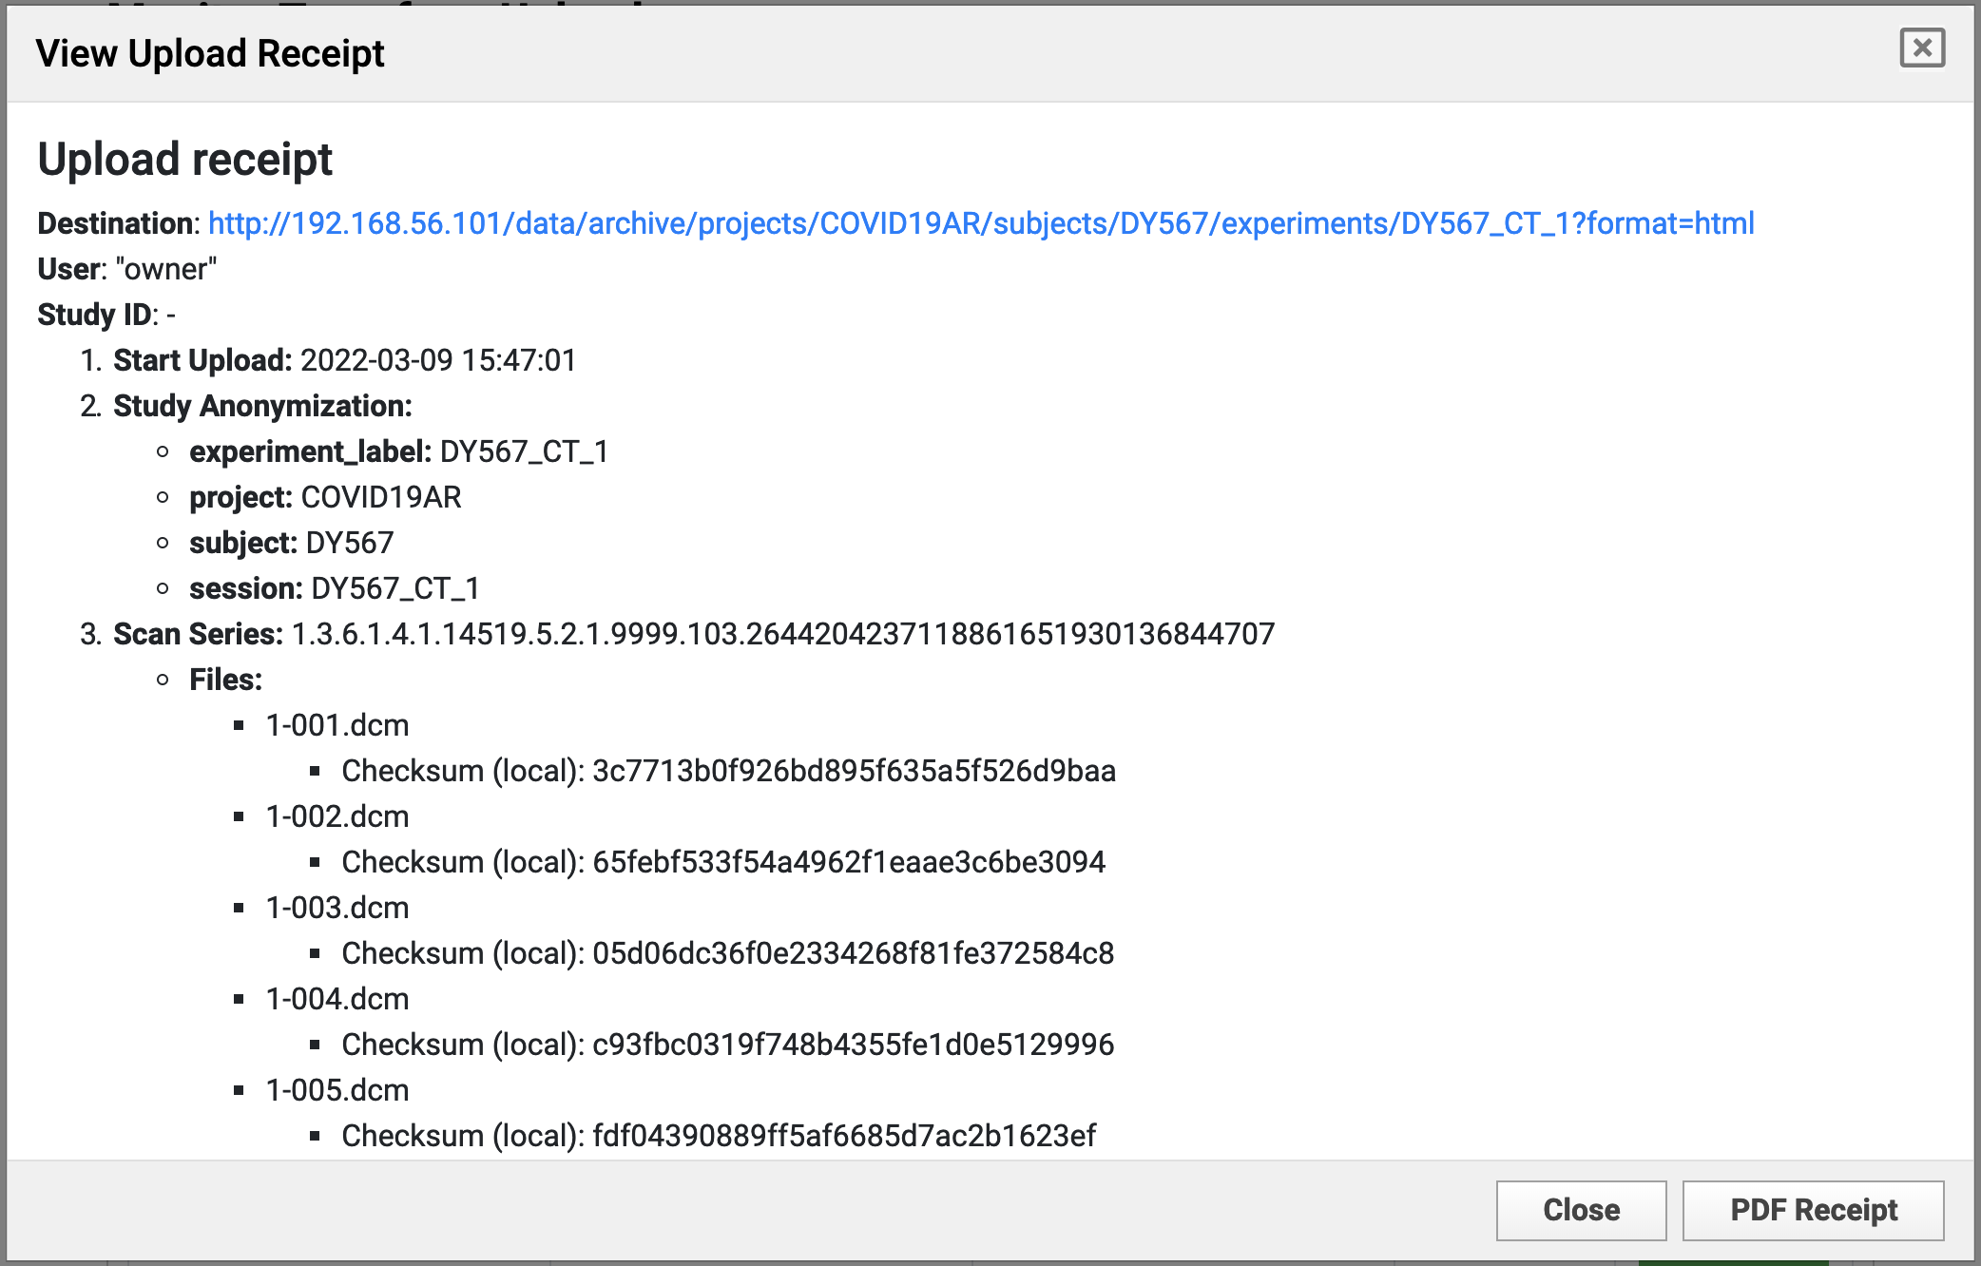Click the experiment_label value DY567_CT_1
This screenshot has height=1266, width=1981.
click(524, 451)
